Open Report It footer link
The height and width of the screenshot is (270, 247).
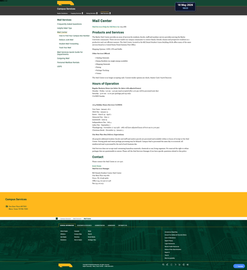(x=167, y=252)
